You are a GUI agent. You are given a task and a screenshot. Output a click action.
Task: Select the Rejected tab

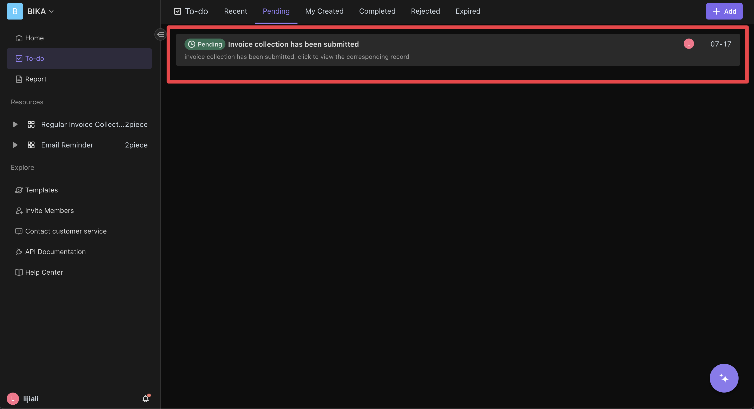[426, 11]
